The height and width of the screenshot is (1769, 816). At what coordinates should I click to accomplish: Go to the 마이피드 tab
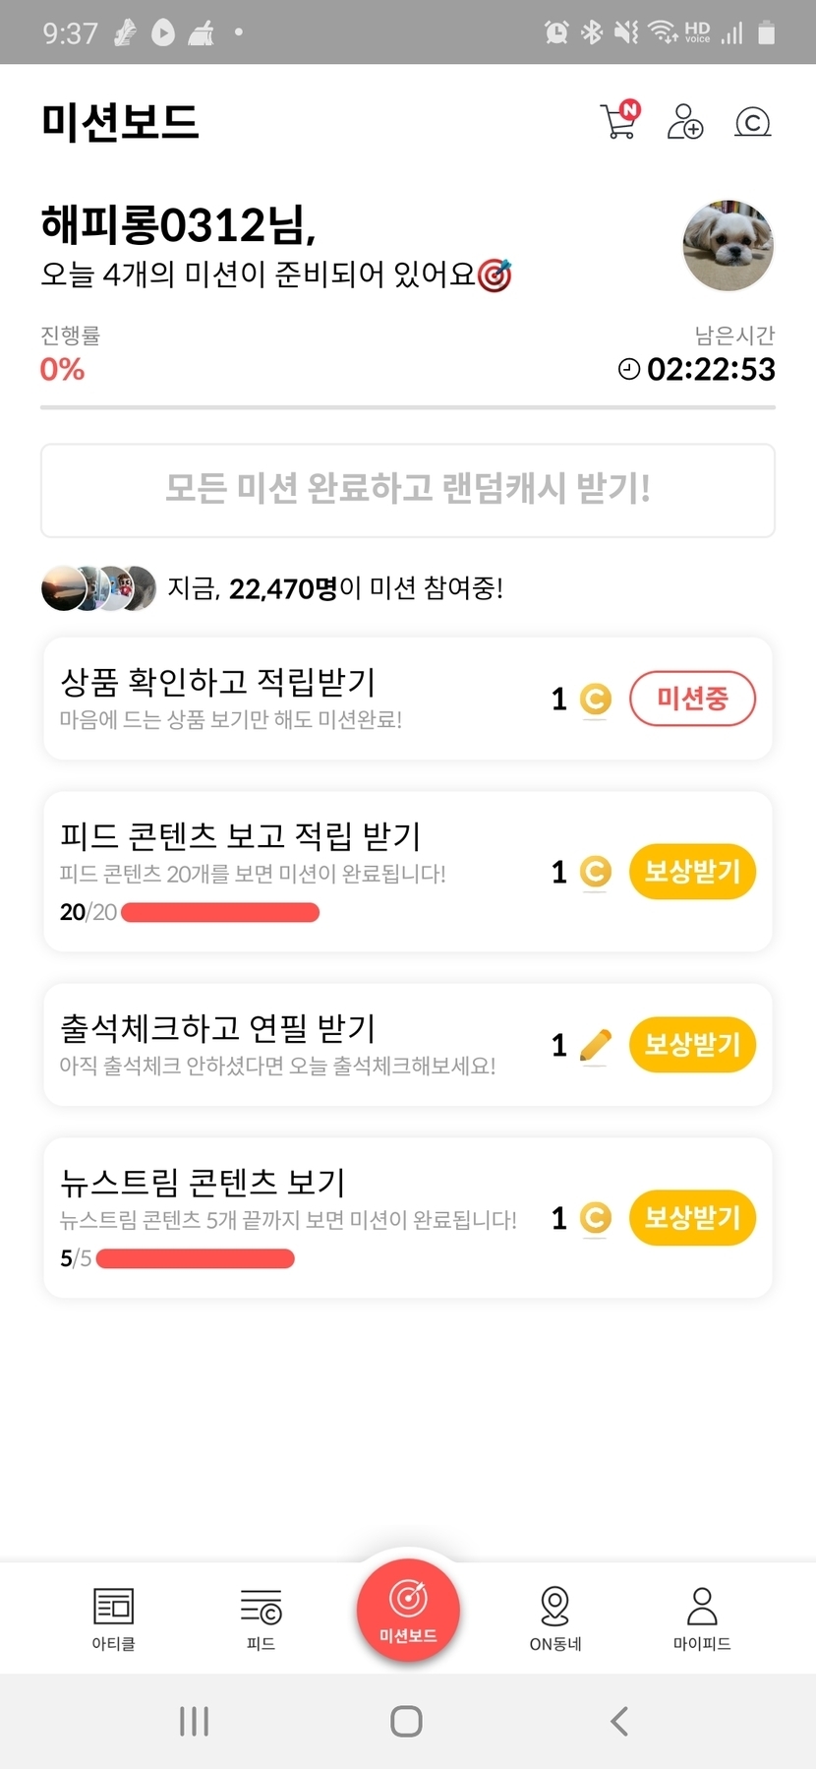[x=702, y=1618]
